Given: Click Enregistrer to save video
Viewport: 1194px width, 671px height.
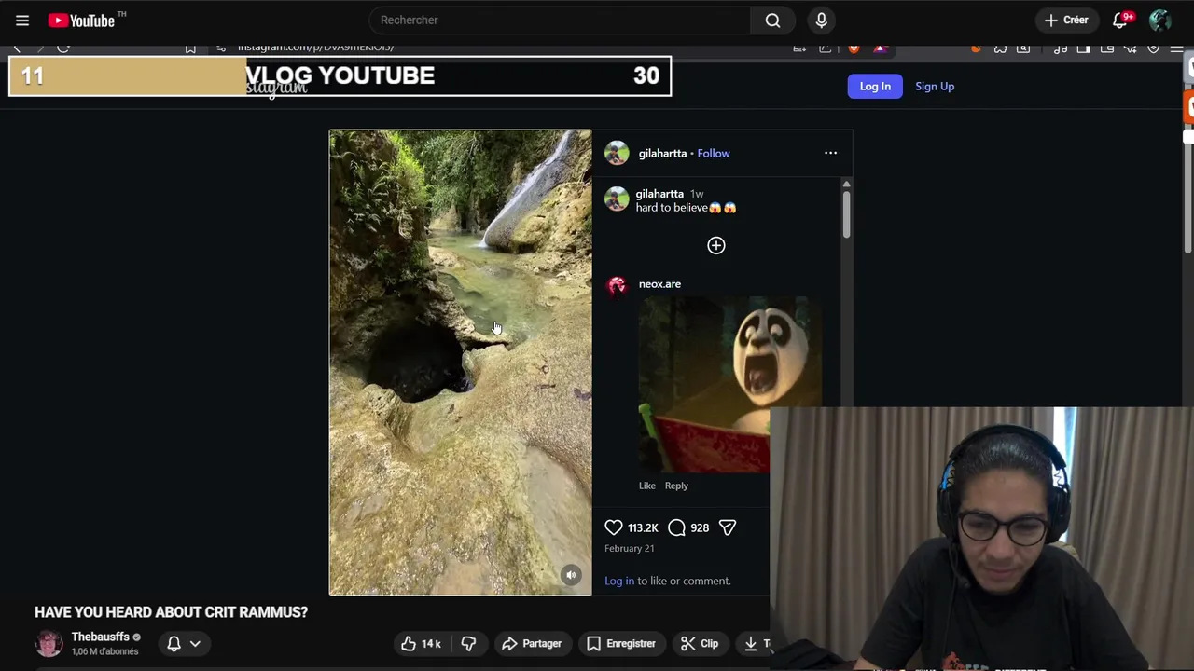Looking at the screenshot, I should [621, 643].
